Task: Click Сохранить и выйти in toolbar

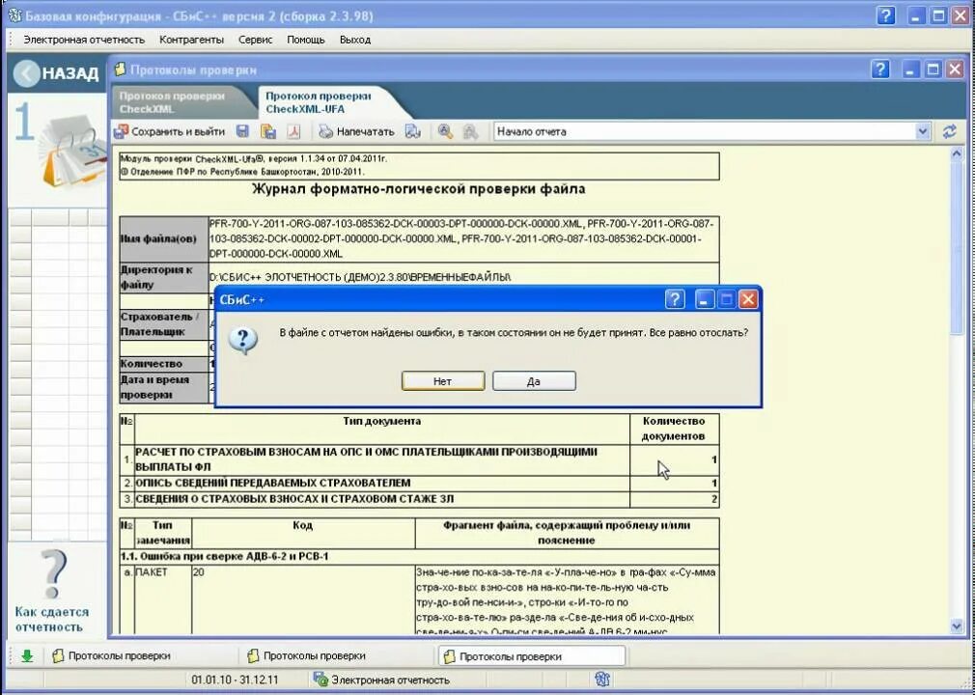Action: coord(170,132)
